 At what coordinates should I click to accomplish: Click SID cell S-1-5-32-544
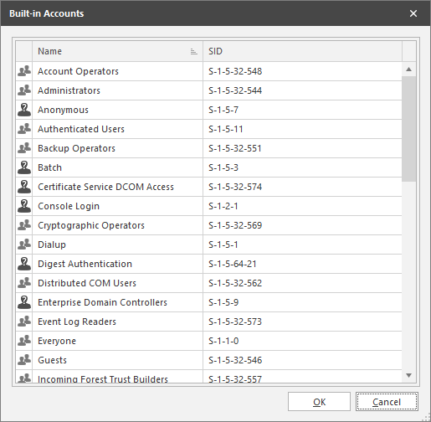pyautogui.click(x=302, y=90)
